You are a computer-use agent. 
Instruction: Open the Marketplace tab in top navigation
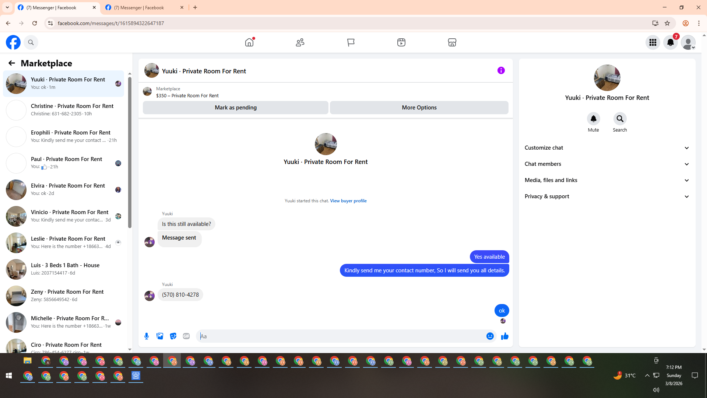[x=452, y=42]
